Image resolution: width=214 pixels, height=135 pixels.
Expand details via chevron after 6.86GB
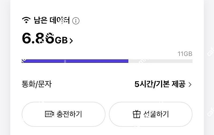point(71,41)
